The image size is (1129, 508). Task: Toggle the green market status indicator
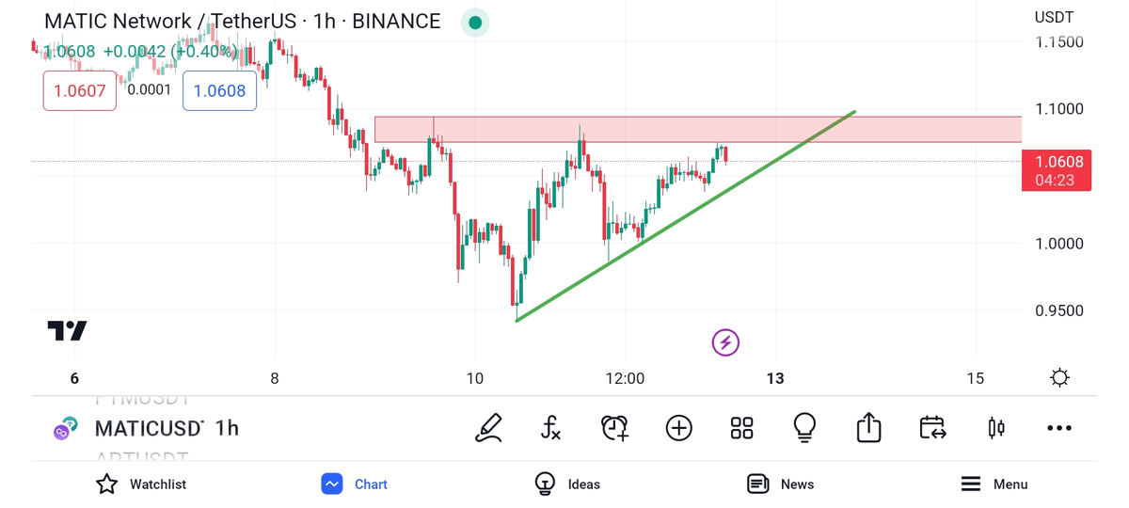pos(475,22)
